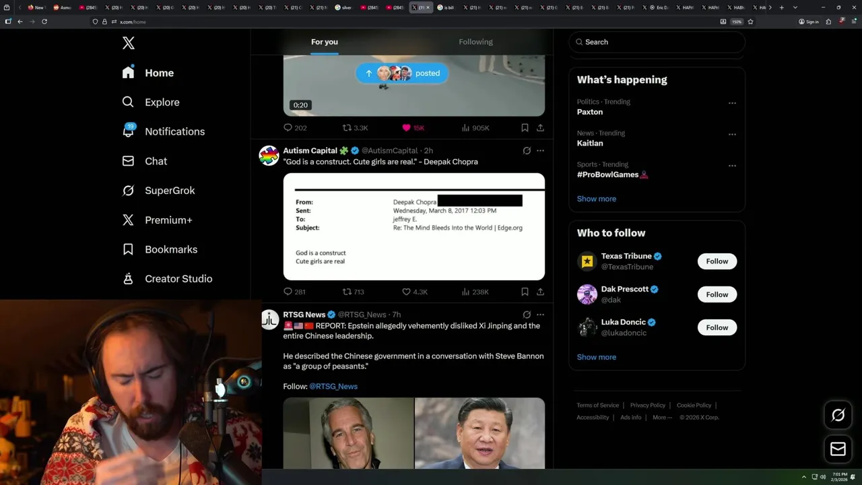Bookmark the Autism Capital post

[x=525, y=292]
